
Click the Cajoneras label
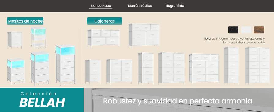pyautogui.click(x=104, y=21)
